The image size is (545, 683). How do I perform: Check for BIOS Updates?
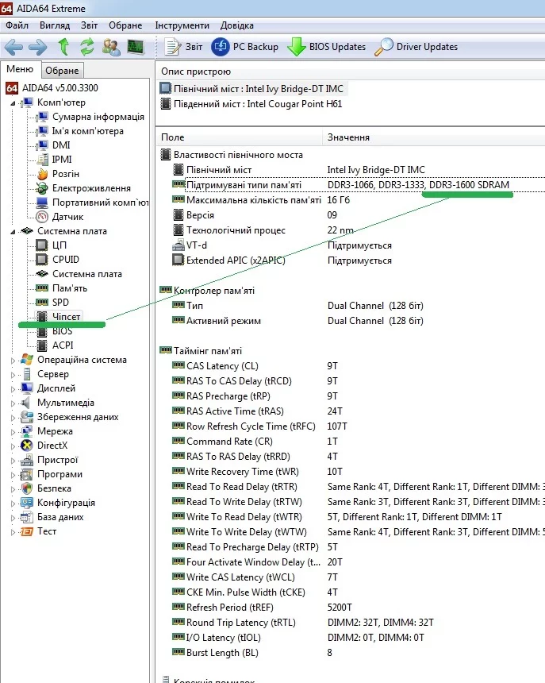pyautogui.click(x=326, y=47)
